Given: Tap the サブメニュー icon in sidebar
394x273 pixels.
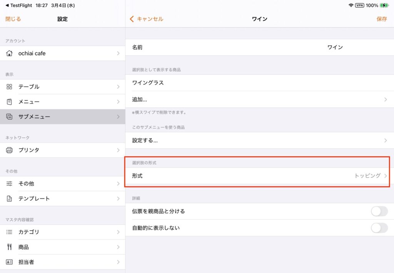Looking at the screenshot, I should [x=10, y=117].
